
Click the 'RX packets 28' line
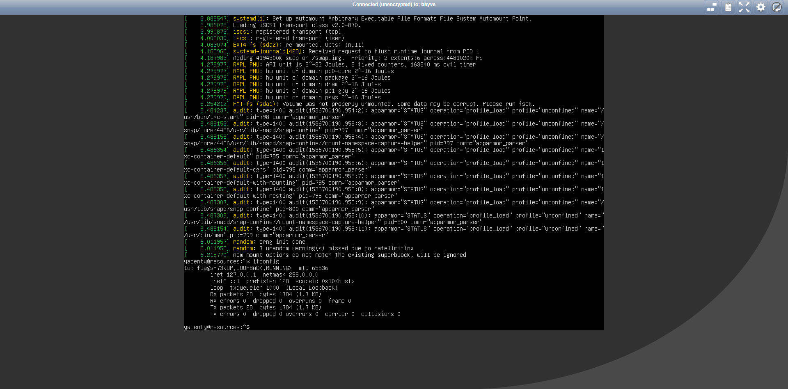click(x=266, y=294)
